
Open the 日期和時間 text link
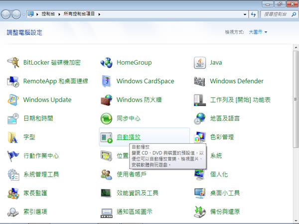point(38,118)
